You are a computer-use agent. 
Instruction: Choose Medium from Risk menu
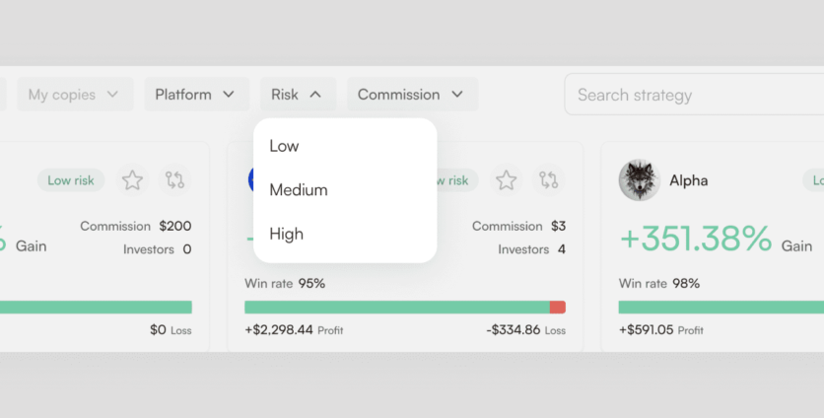tap(298, 189)
